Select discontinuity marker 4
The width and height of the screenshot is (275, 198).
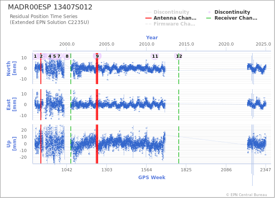pyautogui.click(x=50, y=56)
